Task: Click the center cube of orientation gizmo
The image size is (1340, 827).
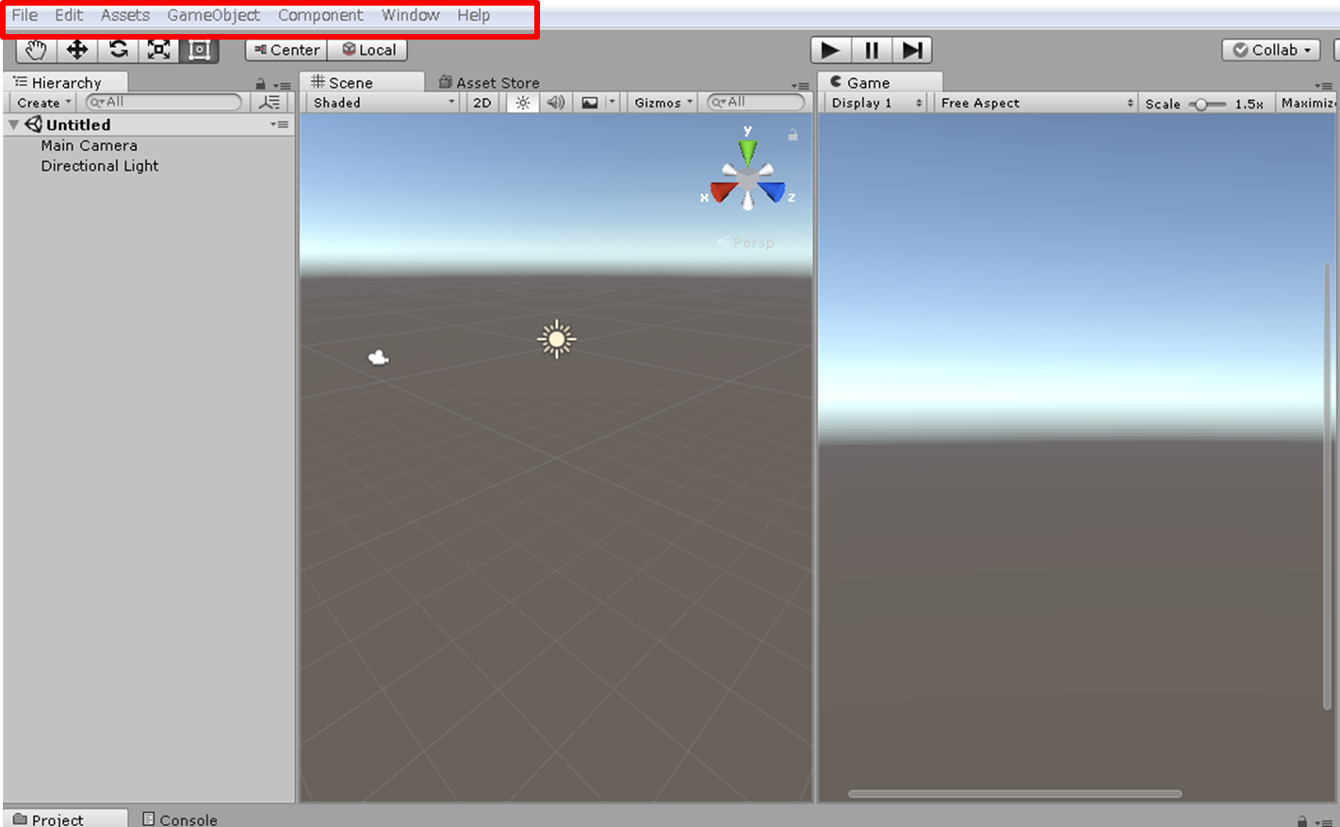Action: (x=748, y=178)
